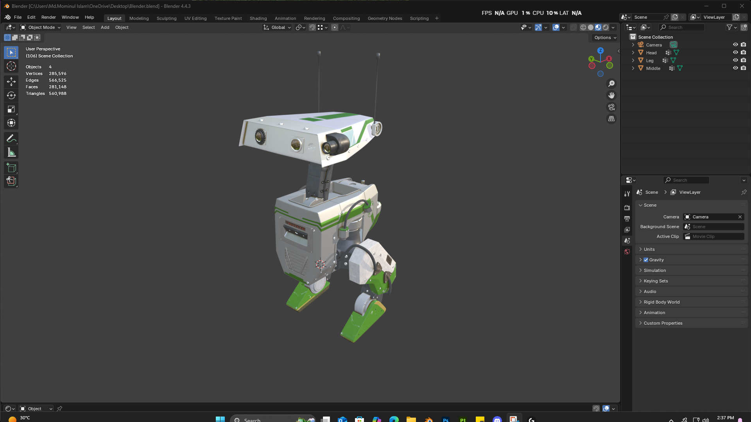Click the new scene icon beside Scene field
Screen dimensions: 751x422
coord(675,17)
